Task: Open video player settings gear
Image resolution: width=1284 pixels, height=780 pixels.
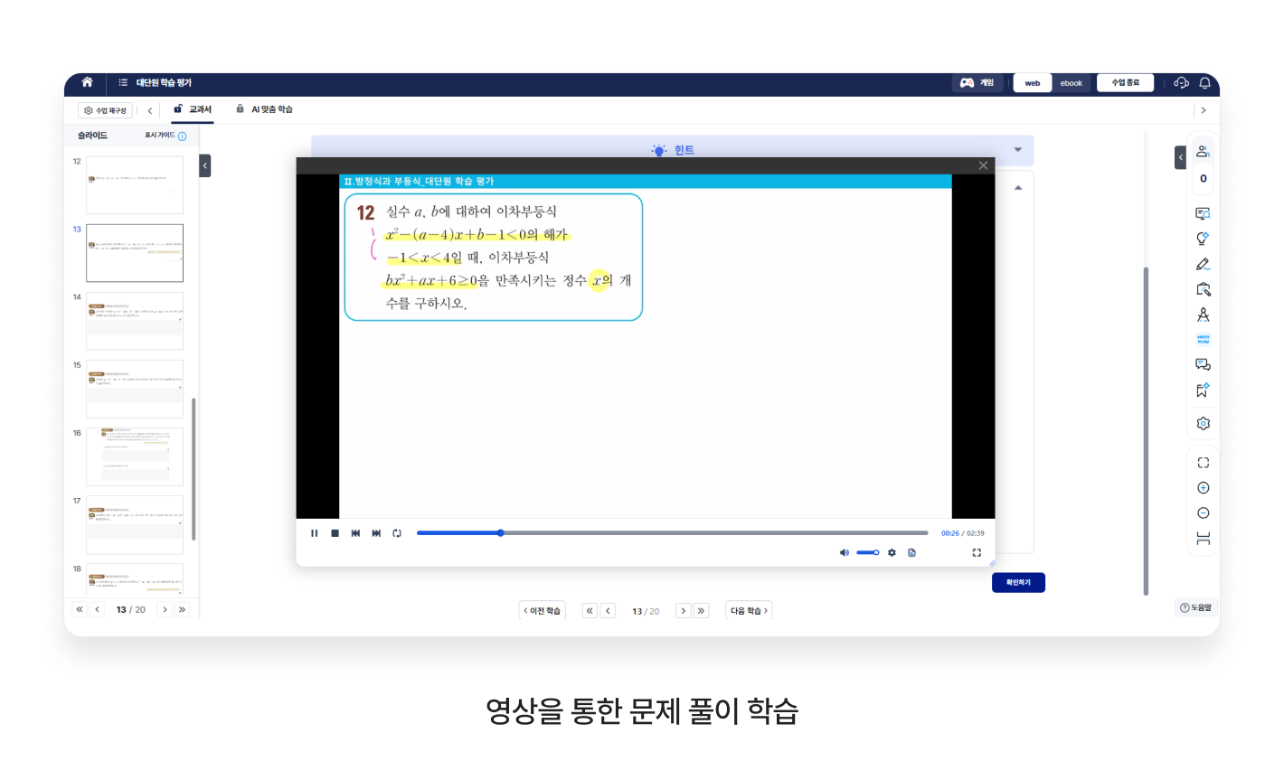Action: (892, 552)
